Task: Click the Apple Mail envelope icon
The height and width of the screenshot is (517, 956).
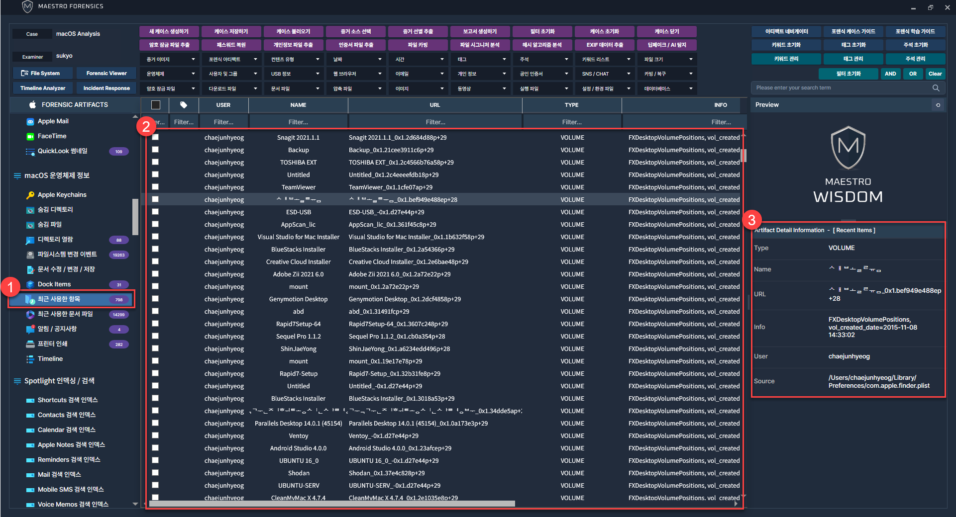Action: (30, 121)
